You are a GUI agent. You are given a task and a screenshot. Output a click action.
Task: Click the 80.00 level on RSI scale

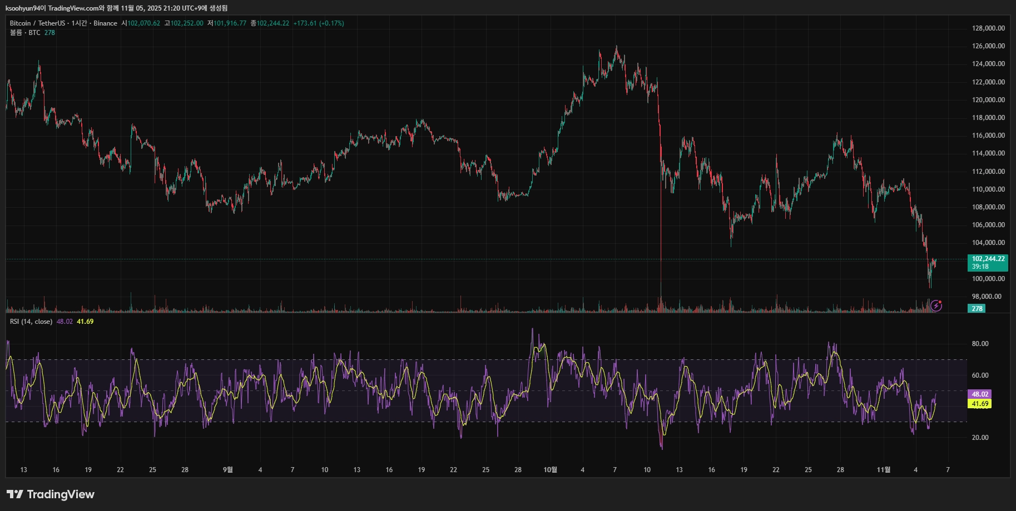[x=980, y=344]
